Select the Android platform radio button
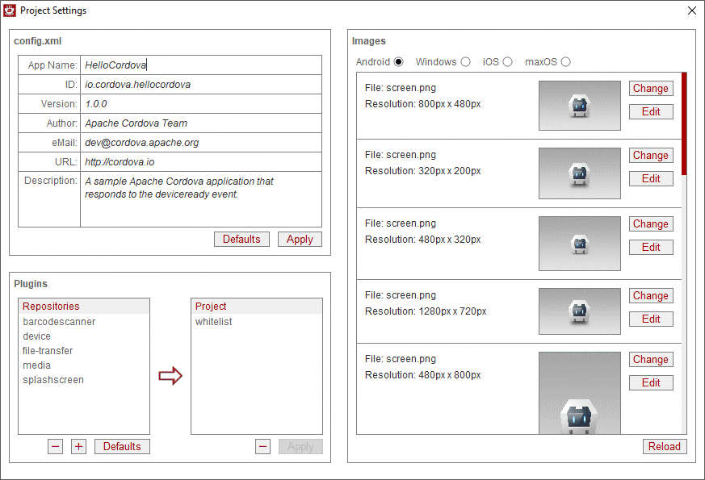This screenshot has height=480, width=705. [x=398, y=62]
